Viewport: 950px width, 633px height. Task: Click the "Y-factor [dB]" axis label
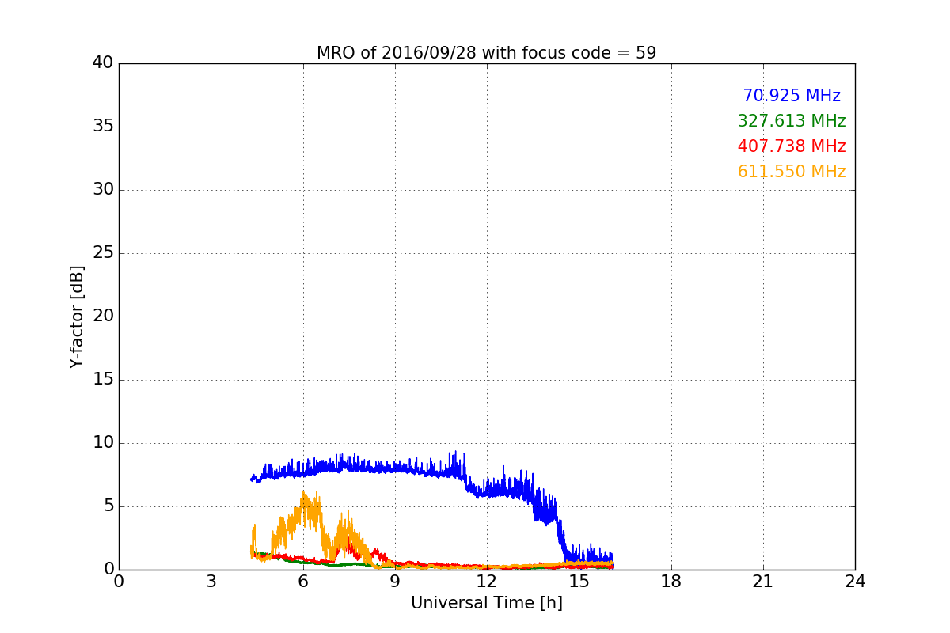click(x=77, y=316)
